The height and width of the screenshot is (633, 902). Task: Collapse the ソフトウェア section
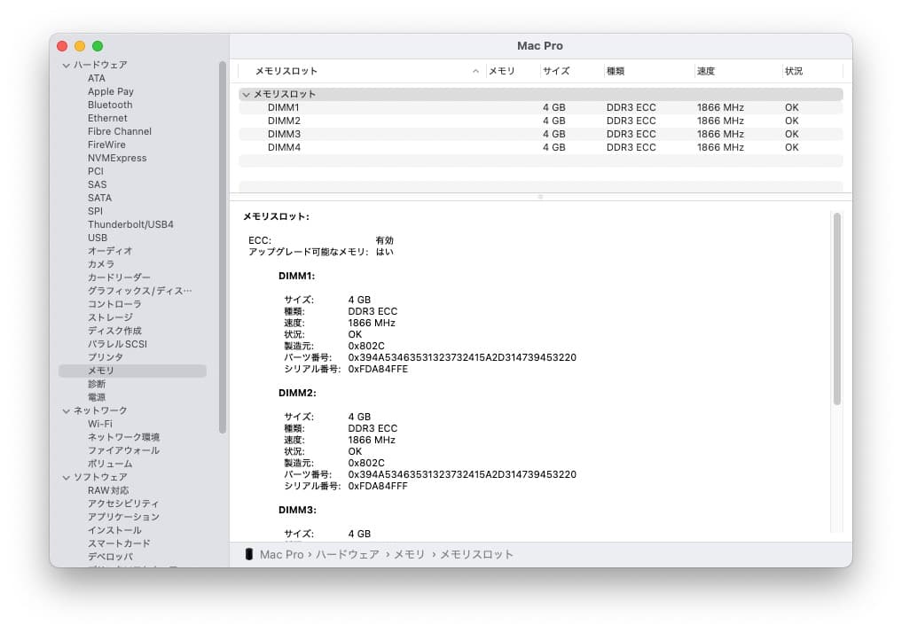(x=66, y=476)
